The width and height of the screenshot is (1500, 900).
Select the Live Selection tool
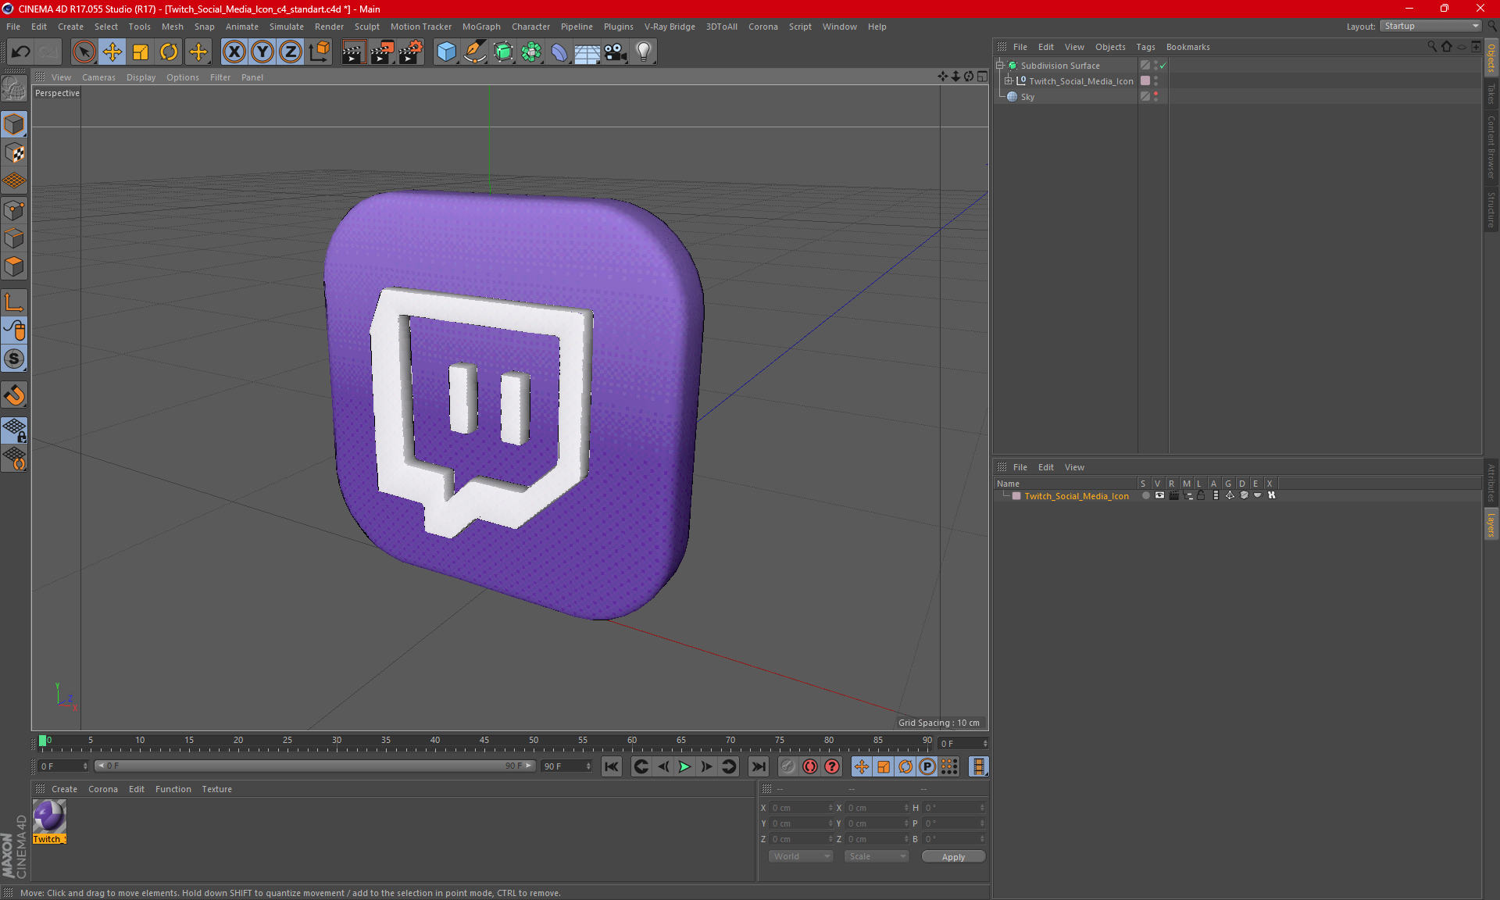[84, 52]
